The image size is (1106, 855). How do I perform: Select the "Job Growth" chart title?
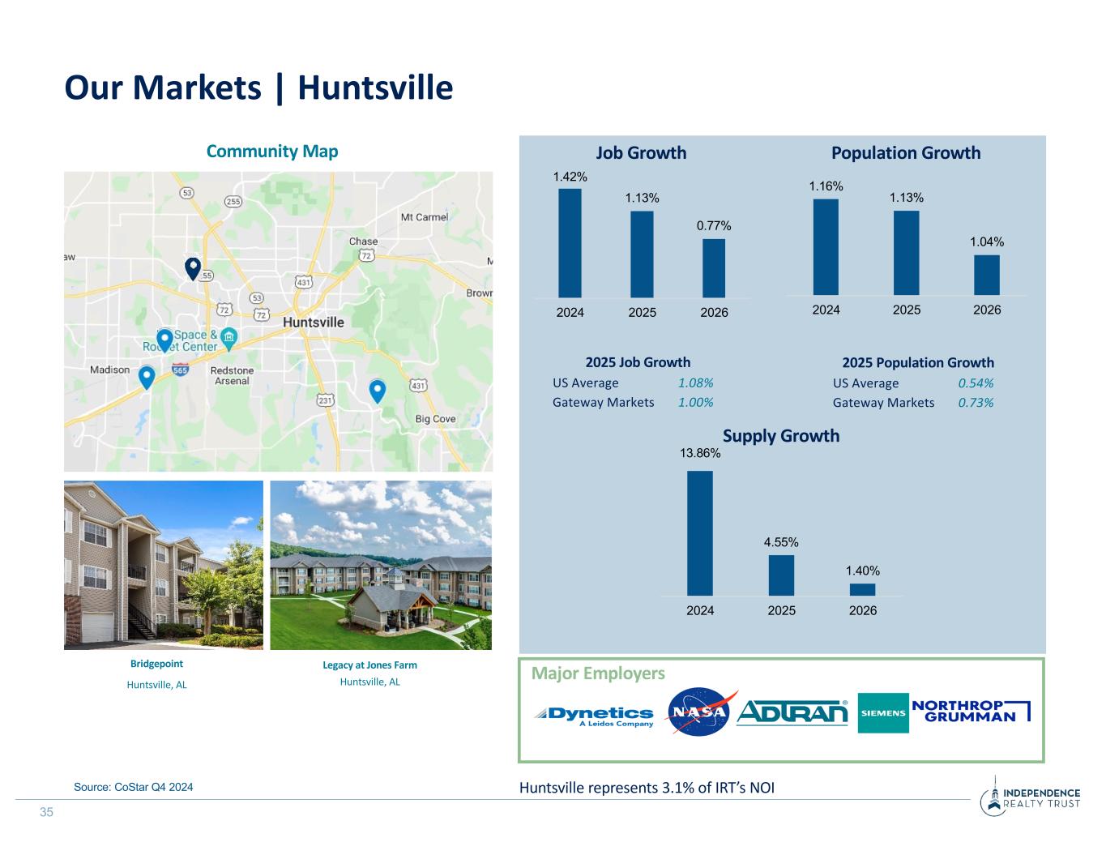(641, 153)
